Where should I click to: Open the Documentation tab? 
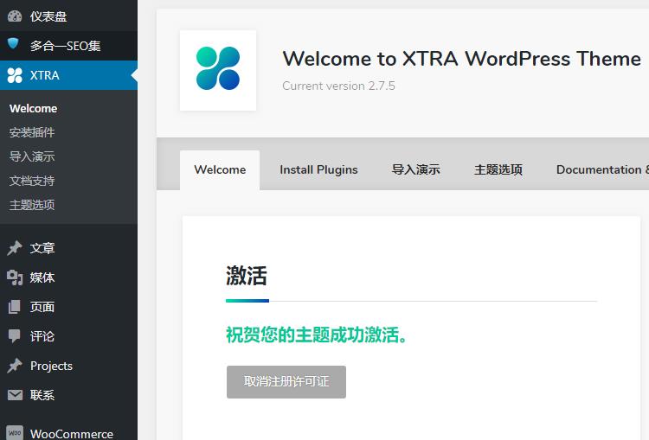click(x=601, y=169)
